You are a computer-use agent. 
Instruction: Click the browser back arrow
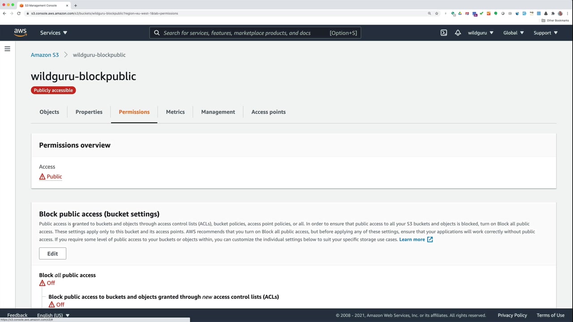[x=4, y=13]
